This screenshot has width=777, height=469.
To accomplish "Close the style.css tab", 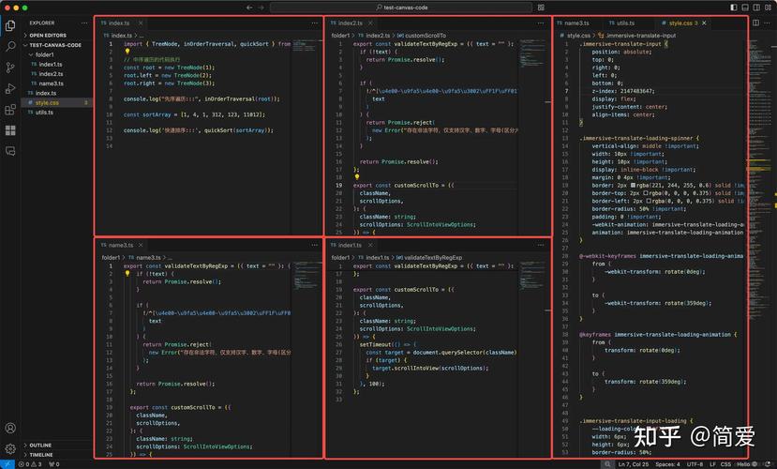I will click(704, 23).
